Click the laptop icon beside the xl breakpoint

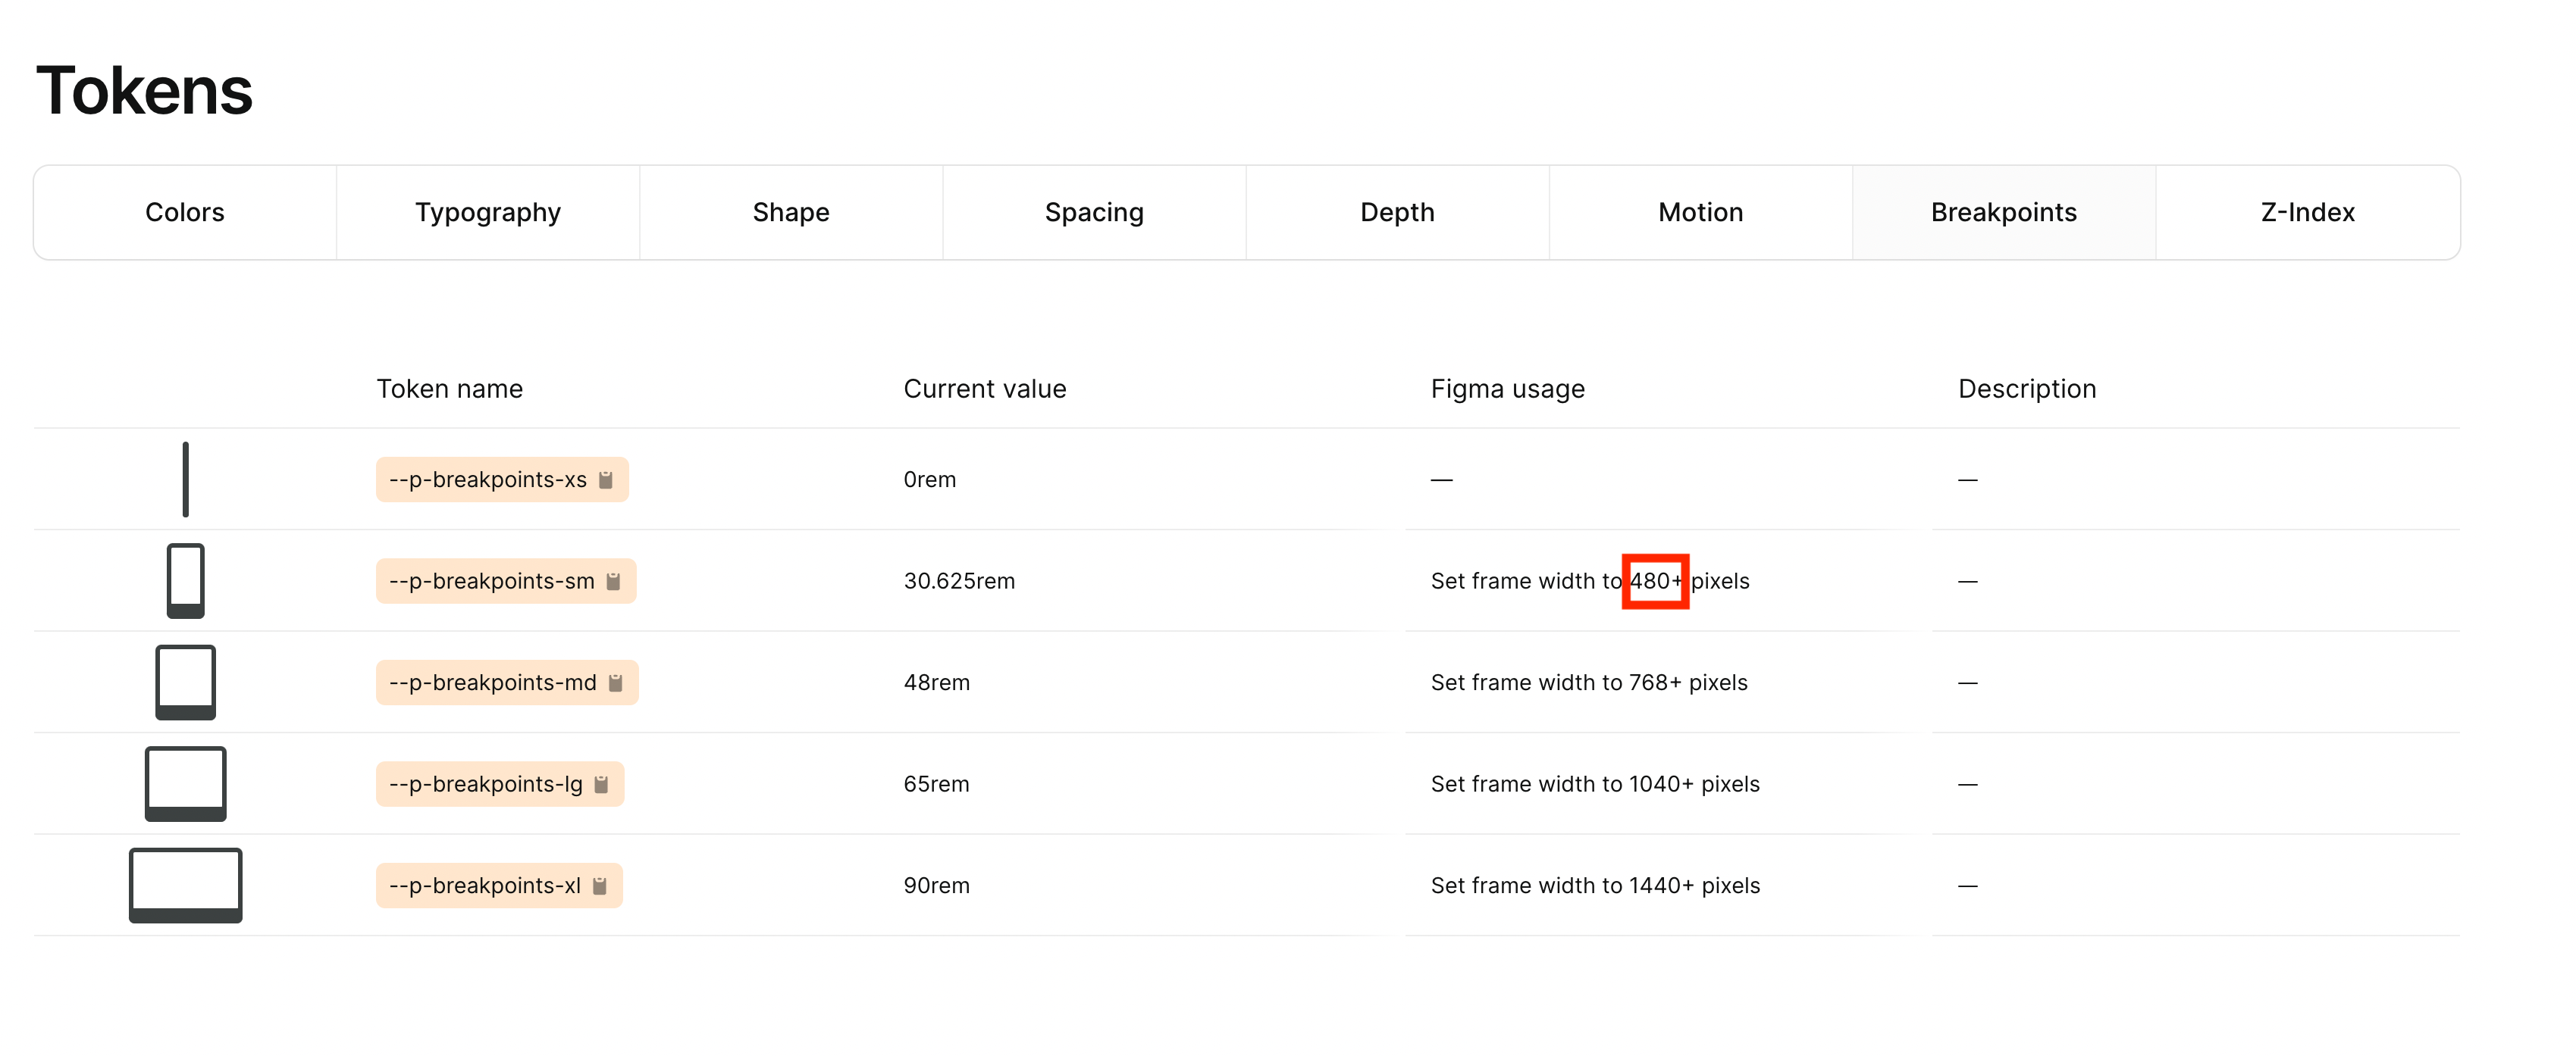click(x=185, y=885)
